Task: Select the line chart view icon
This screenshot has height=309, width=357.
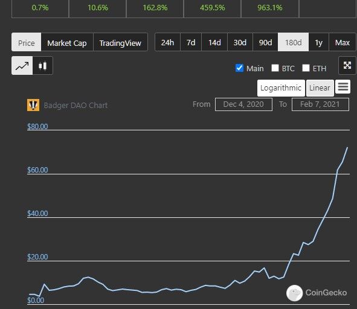Action: pyautogui.click(x=22, y=66)
